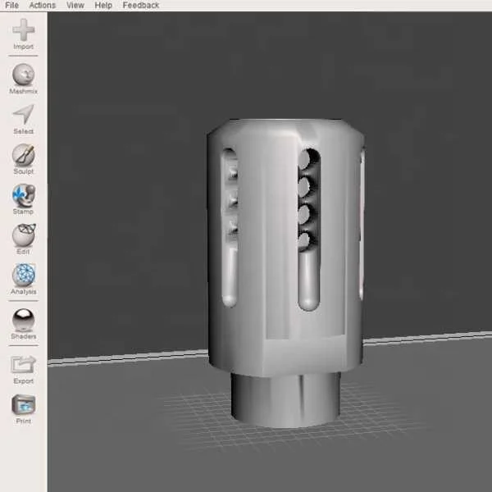This screenshot has height=492, width=492.
Task: Click the Print icon
Action: click(24, 405)
